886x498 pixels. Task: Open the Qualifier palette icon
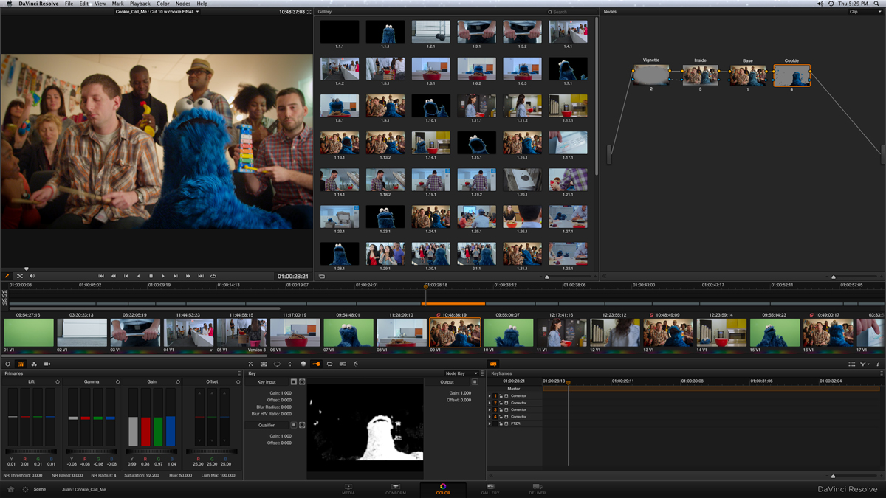tap(264, 364)
